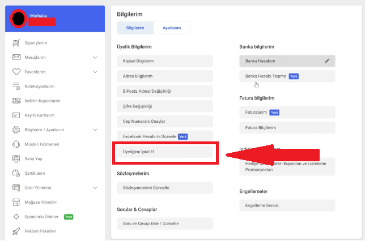Switch to the Ayarlarım tab
This screenshot has height=241, width=365.
tap(172, 28)
